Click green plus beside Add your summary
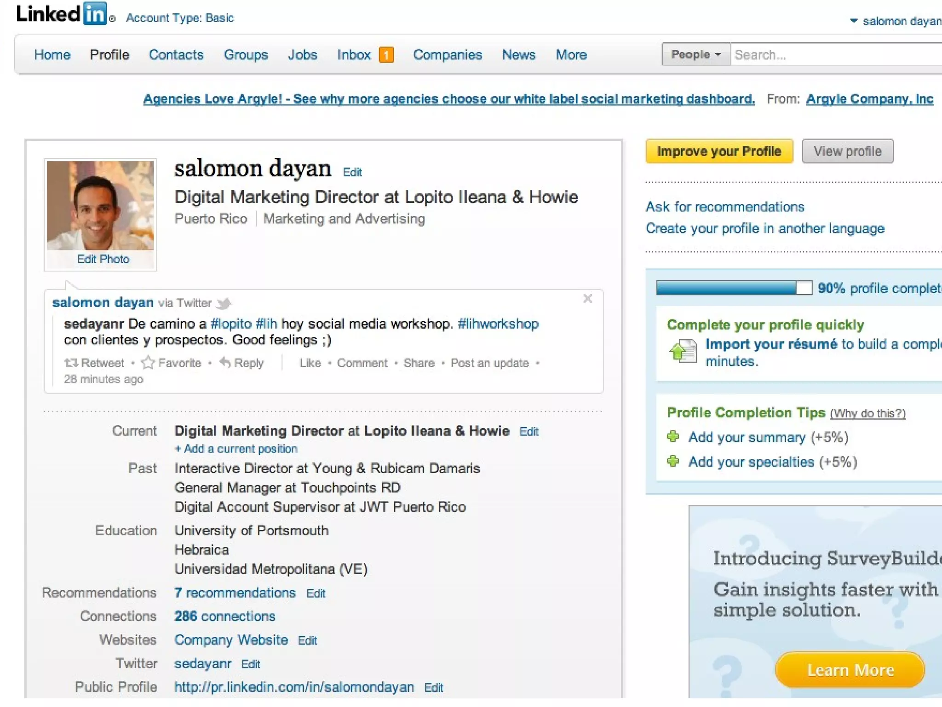942x707 pixels. (673, 437)
